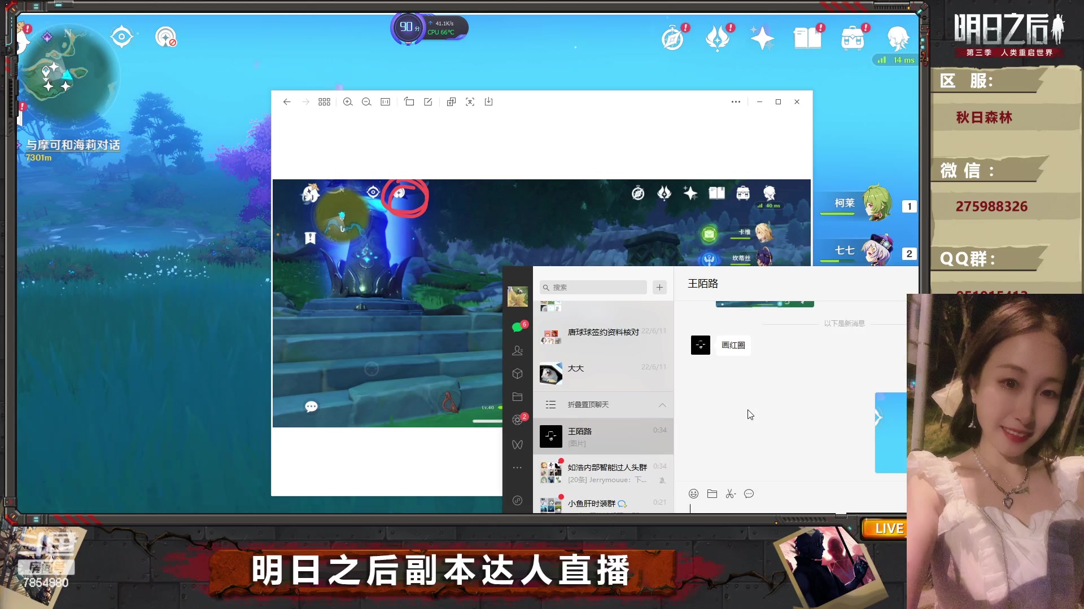Edit the image with the pencil icon
1084x609 pixels.
coord(428,101)
